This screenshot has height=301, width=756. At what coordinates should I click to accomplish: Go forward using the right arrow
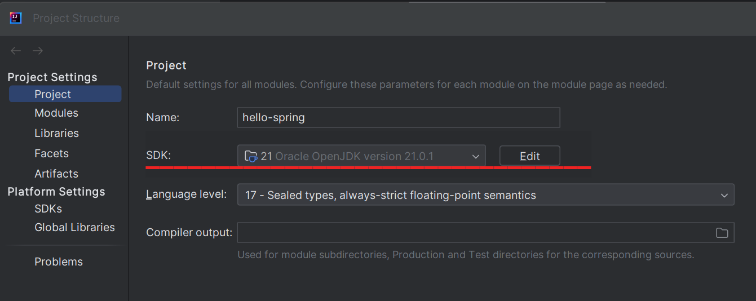click(38, 51)
